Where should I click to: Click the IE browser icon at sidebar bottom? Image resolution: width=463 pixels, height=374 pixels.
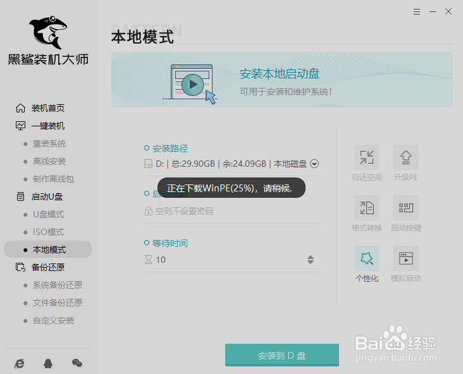(20, 363)
